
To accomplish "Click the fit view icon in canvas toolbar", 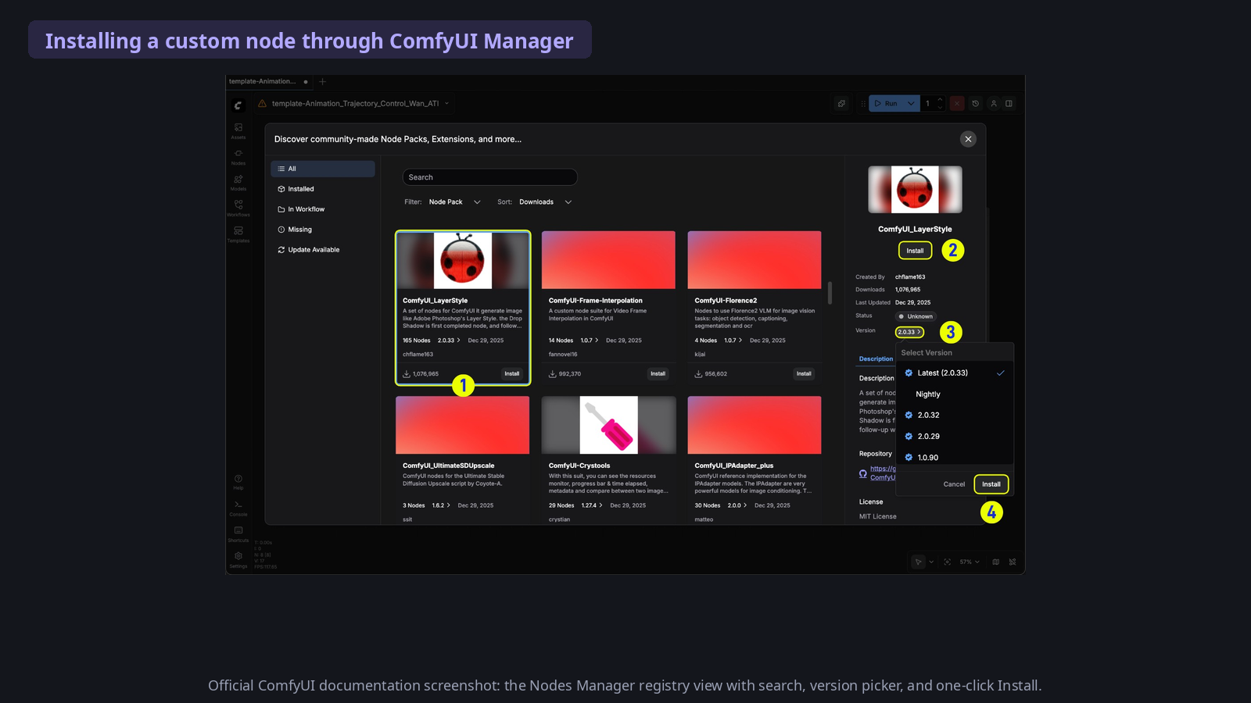I will click(948, 562).
